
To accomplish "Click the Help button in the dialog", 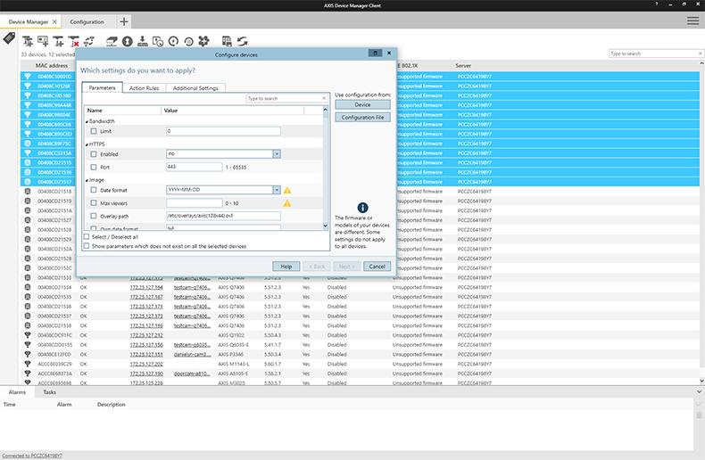I will tap(286, 267).
